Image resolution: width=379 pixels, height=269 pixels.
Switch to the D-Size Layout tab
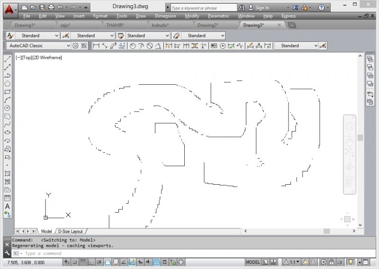(x=70, y=231)
